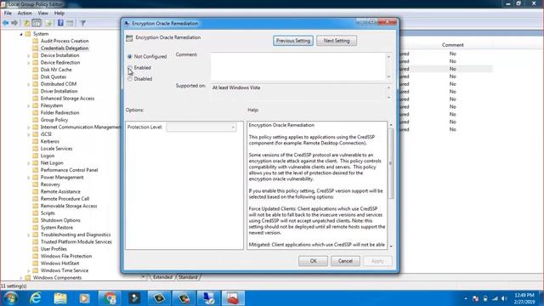Viewport: 544px width, 306px height.
Task: Click the Filter funnel toolbar icon
Action: (83, 23)
